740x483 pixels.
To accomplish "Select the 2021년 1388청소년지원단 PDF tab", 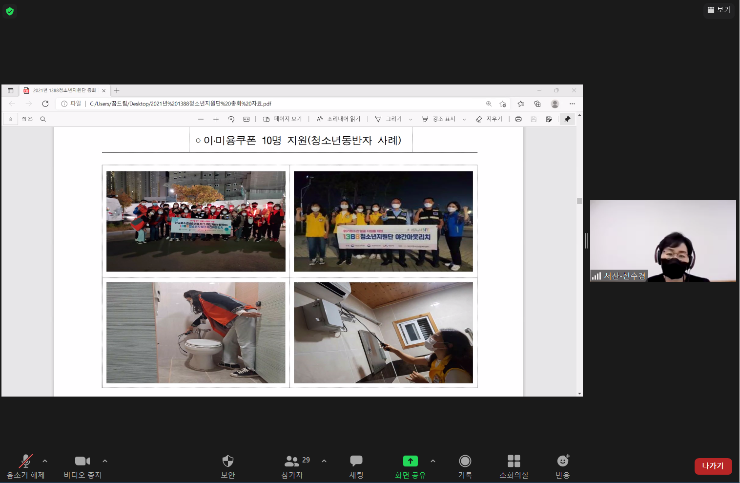I will pos(63,90).
